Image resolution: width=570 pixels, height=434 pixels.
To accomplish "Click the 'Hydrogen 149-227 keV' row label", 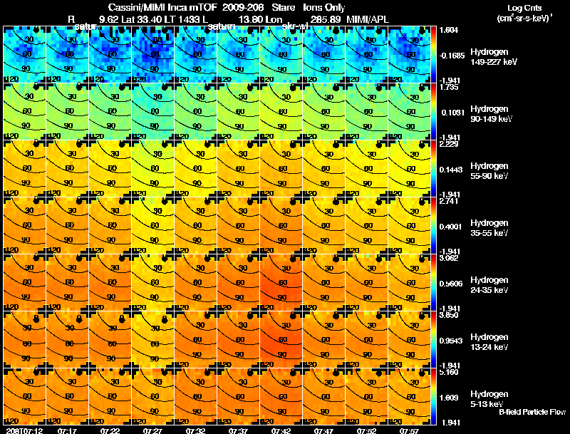I will pos(494,57).
